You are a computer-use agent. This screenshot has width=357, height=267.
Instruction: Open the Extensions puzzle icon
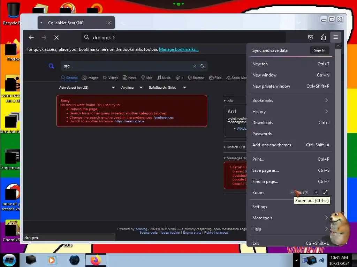pyautogui.click(x=323, y=37)
